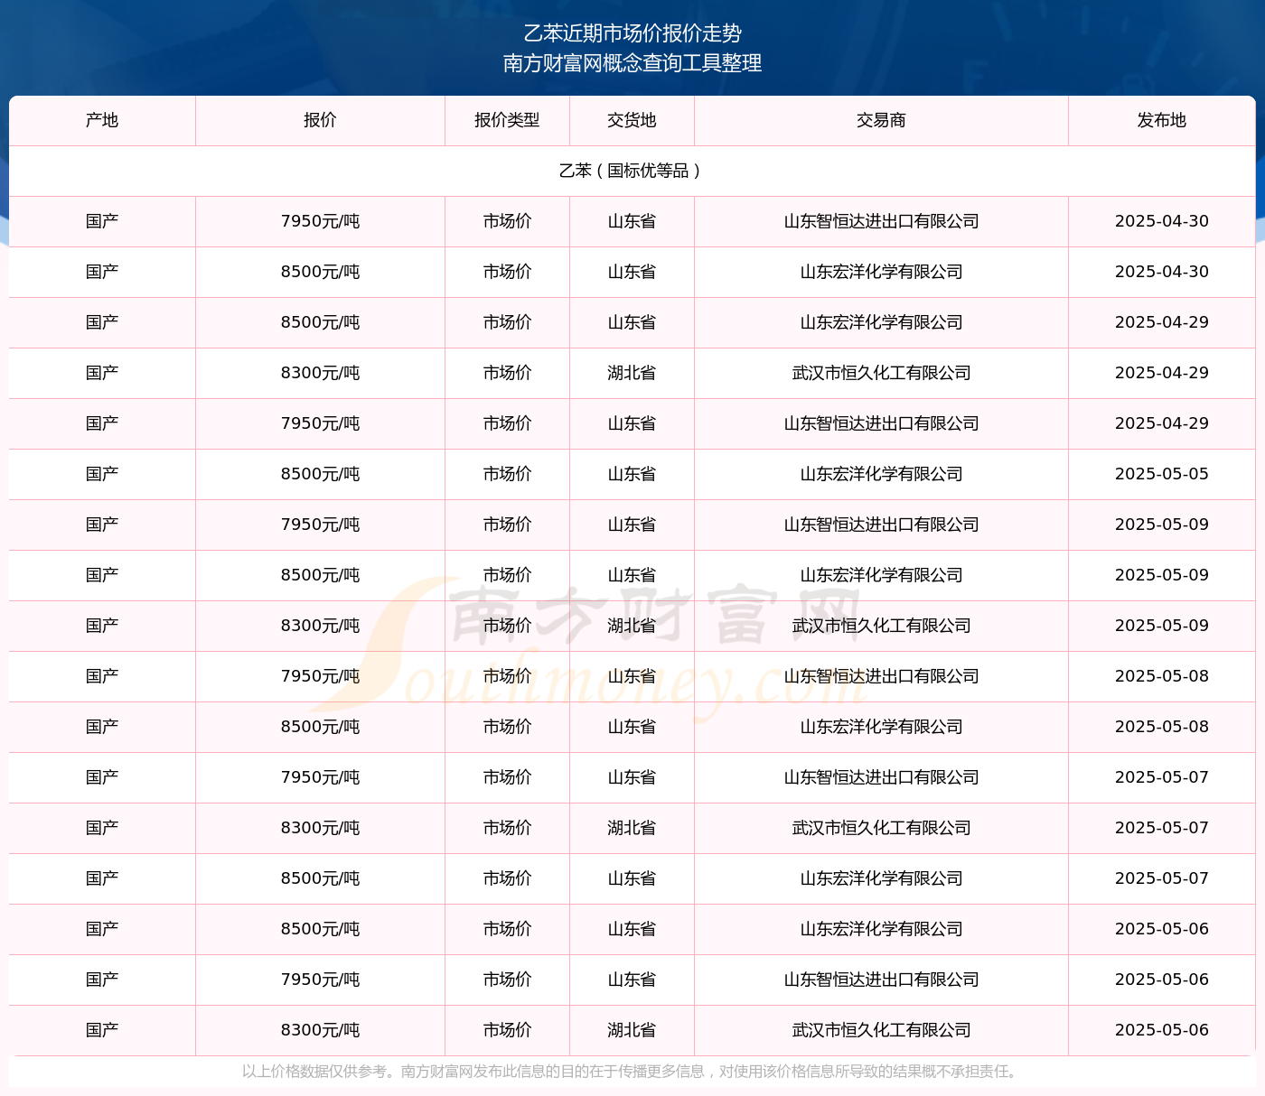Screen dimensions: 1265x1096
Task: Click 8500元/吨 in the 2025-05-06 row
Action: 320,929
